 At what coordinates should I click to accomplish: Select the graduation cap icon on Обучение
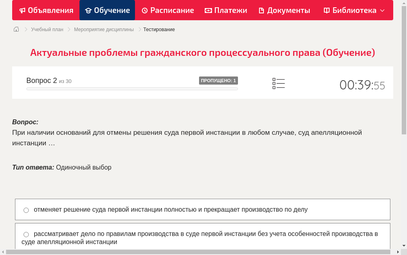89,10
